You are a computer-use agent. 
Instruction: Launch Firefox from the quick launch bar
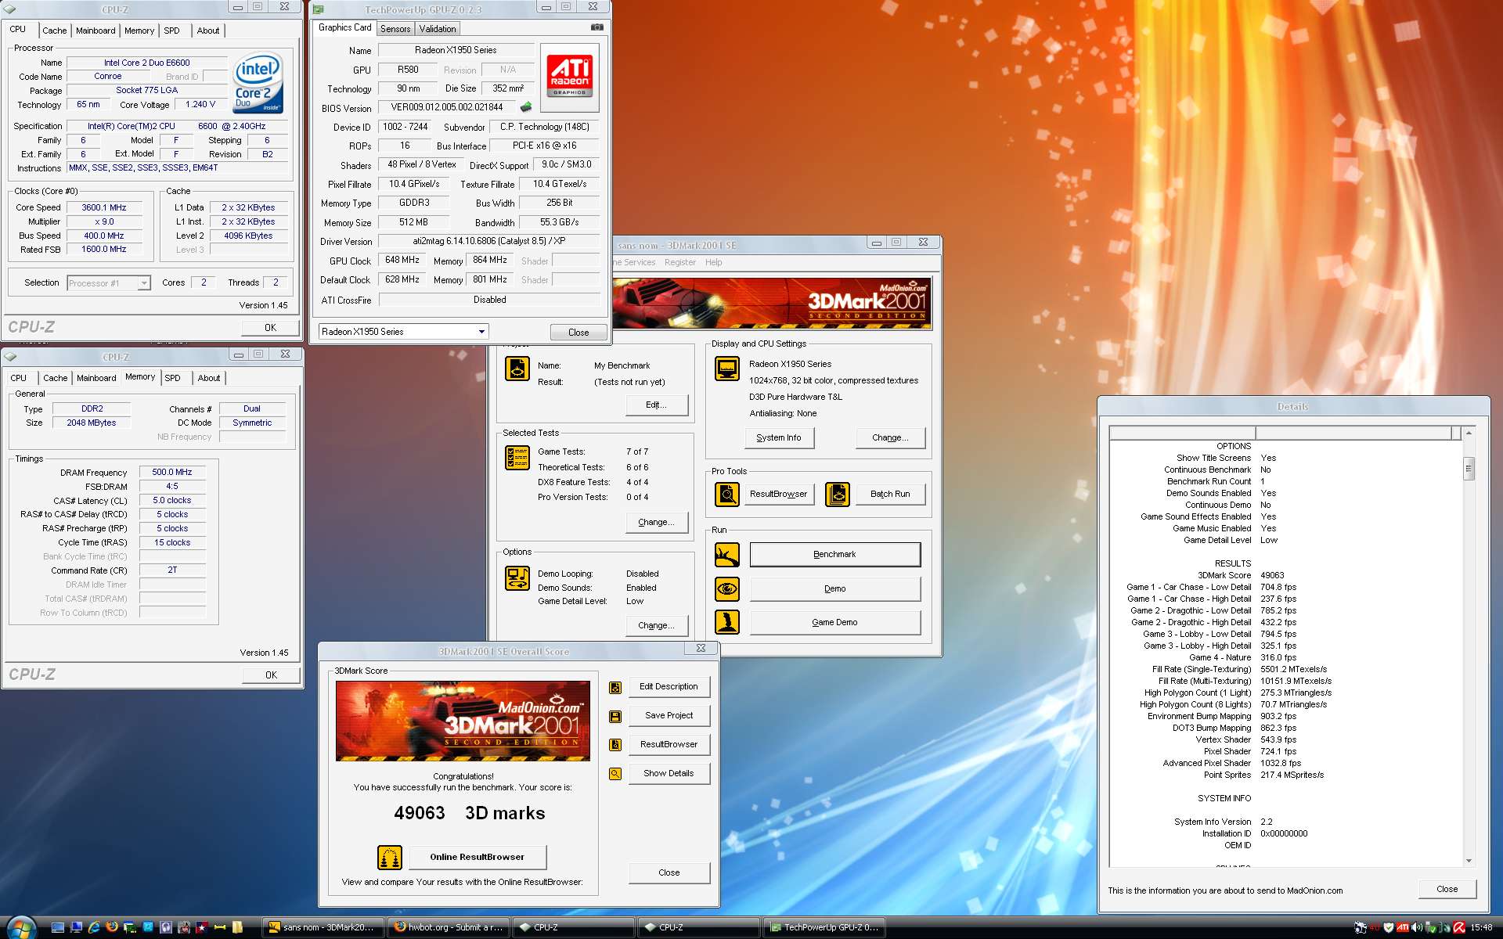[112, 927]
